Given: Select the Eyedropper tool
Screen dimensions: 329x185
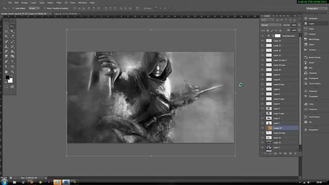Looking at the screenshot, I should click(x=12, y=36).
